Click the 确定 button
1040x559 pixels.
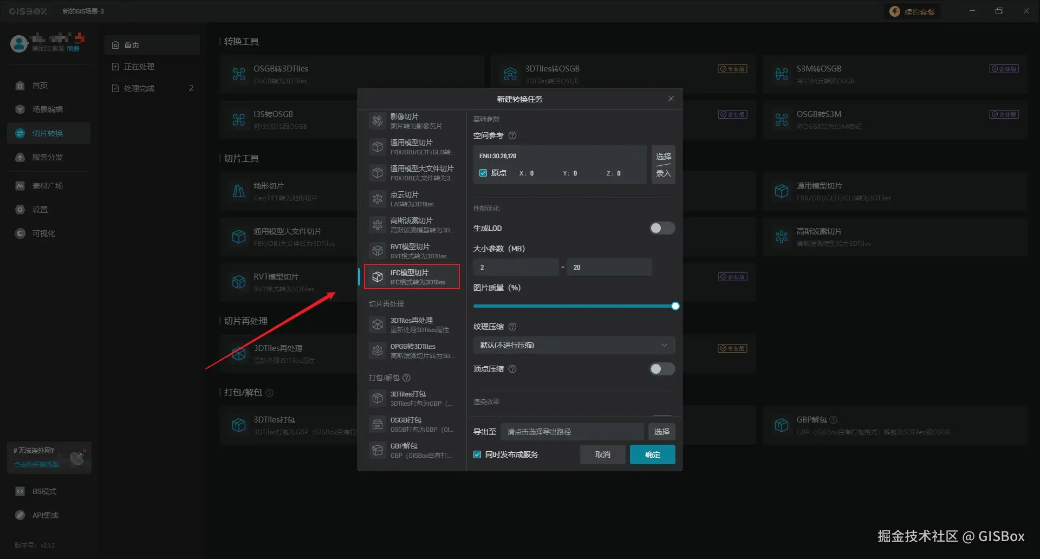pyautogui.click(x=652, y=454)
